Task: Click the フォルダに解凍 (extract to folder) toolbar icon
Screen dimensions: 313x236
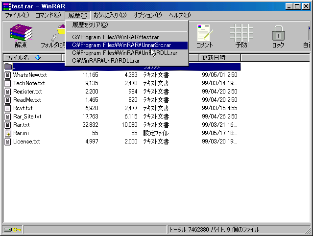Action: pos(58,33)
